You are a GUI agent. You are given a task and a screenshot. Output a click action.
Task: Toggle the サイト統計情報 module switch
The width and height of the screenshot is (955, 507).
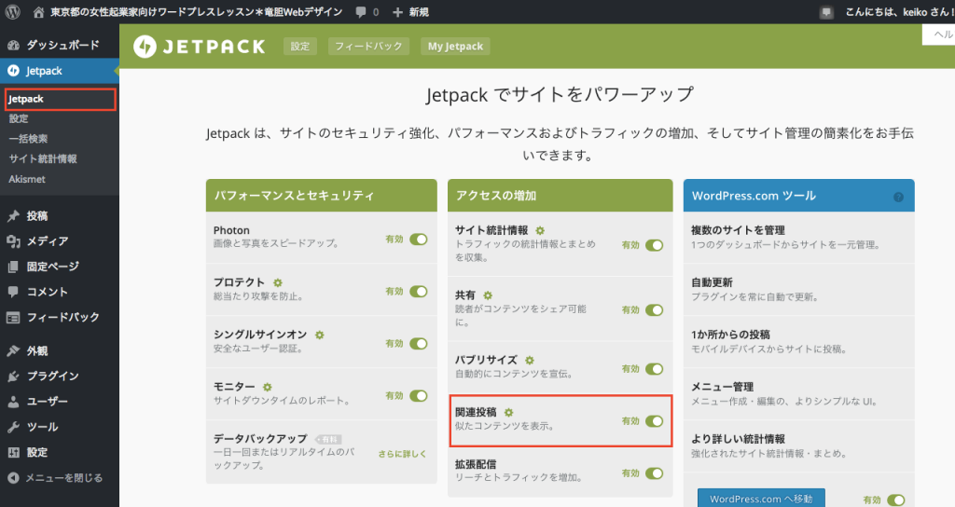[654, 245]
